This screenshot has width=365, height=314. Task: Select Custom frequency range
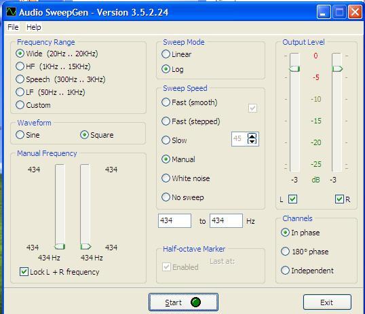click(33, 105)
